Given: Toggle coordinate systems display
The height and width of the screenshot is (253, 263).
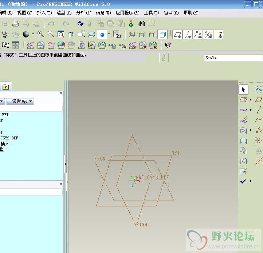Looking at the screenshot, I should [x=208, y=35].
